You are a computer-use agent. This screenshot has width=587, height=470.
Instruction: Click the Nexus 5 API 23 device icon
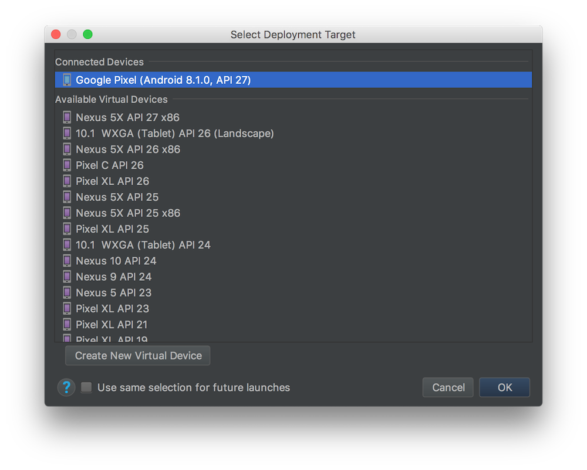[67, 292]
